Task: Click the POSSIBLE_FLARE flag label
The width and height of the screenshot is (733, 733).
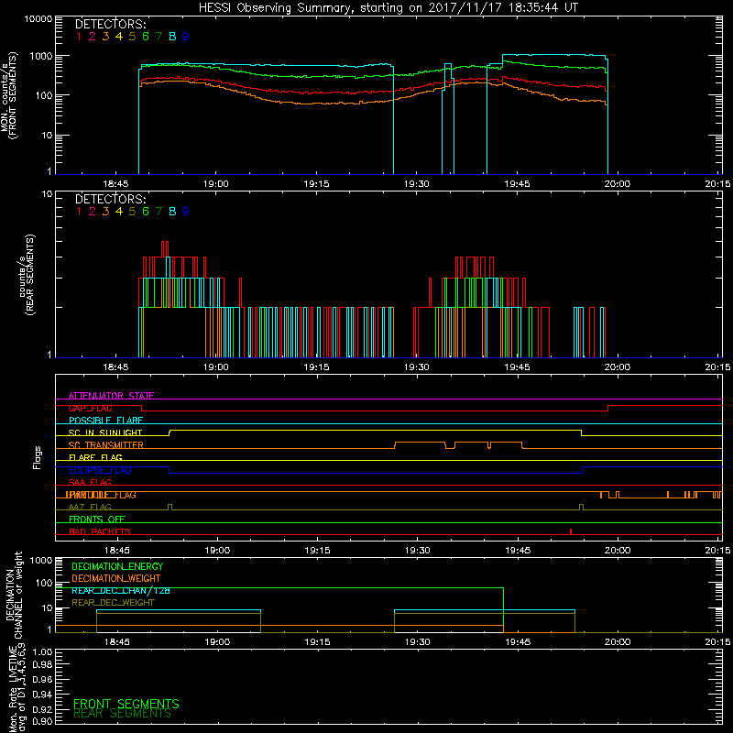Action: 105,421
